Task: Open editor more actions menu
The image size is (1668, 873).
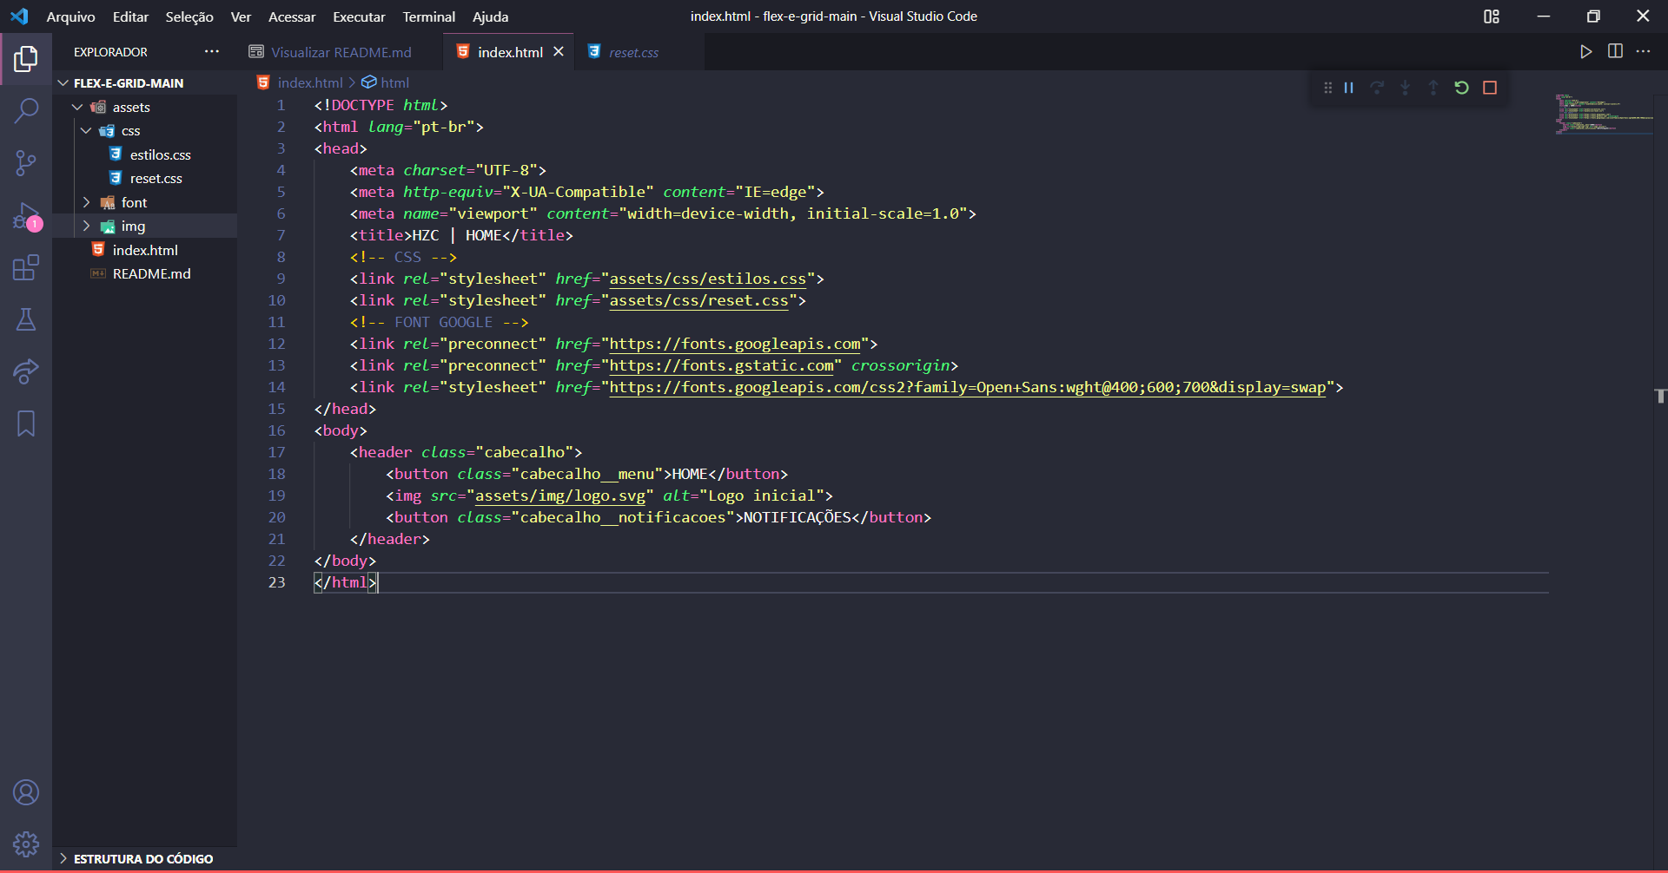Action: tap(1643, 52)
